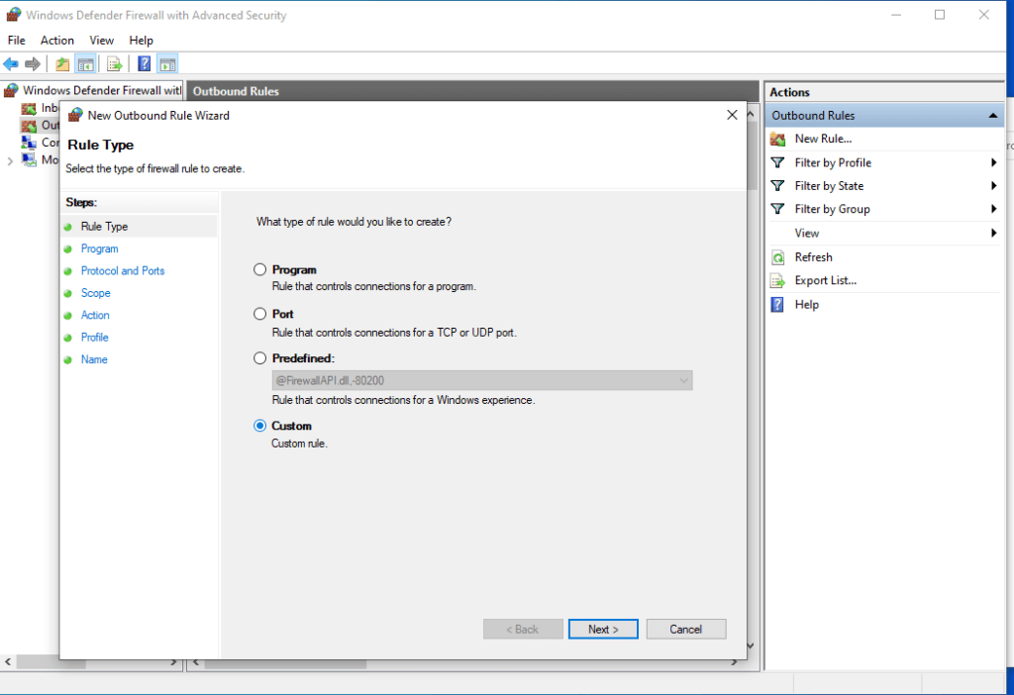Screen dimensions: 1014x695
Task: Click the Cancel button in the wizard
Action: tap(686, 630)
